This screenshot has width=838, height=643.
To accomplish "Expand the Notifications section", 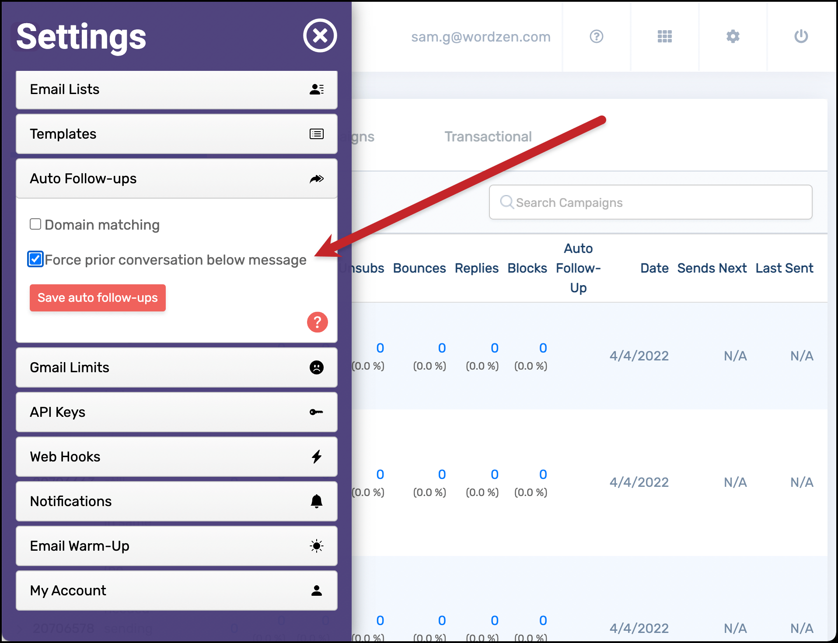I will [x=177, y=501].
